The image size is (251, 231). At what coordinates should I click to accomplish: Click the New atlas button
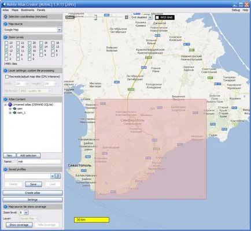(9, 155)
